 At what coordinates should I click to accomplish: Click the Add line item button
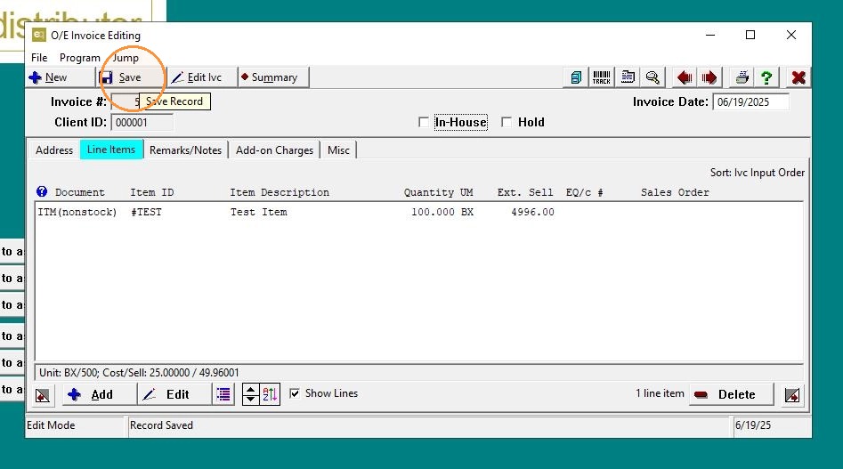click(x=100, y=394)
